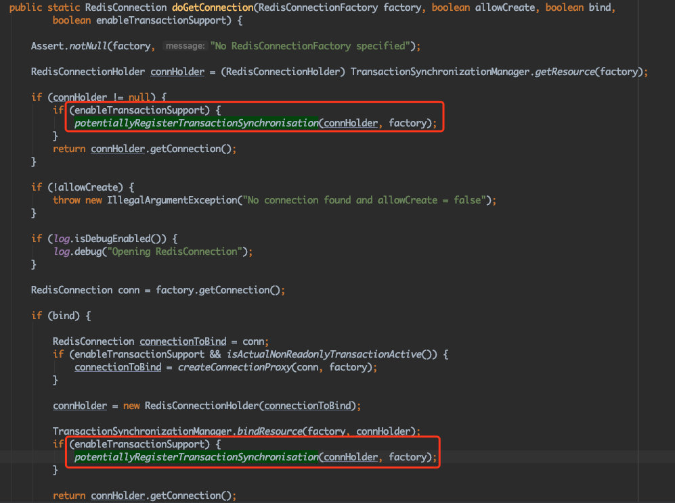Click Assert.notNull call

tap(69, 46)
